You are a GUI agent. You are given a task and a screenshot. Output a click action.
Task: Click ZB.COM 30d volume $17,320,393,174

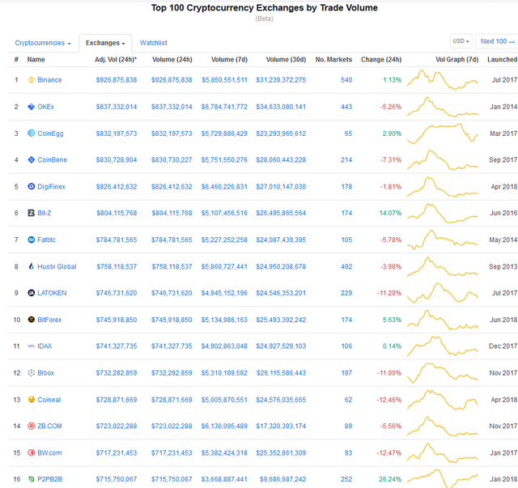281,426
